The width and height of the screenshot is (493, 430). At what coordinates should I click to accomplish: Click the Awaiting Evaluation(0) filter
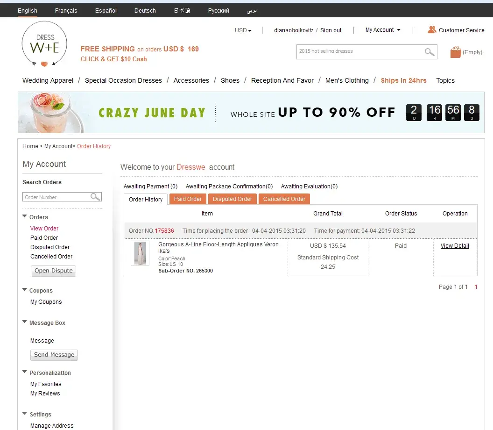[309, 186]
